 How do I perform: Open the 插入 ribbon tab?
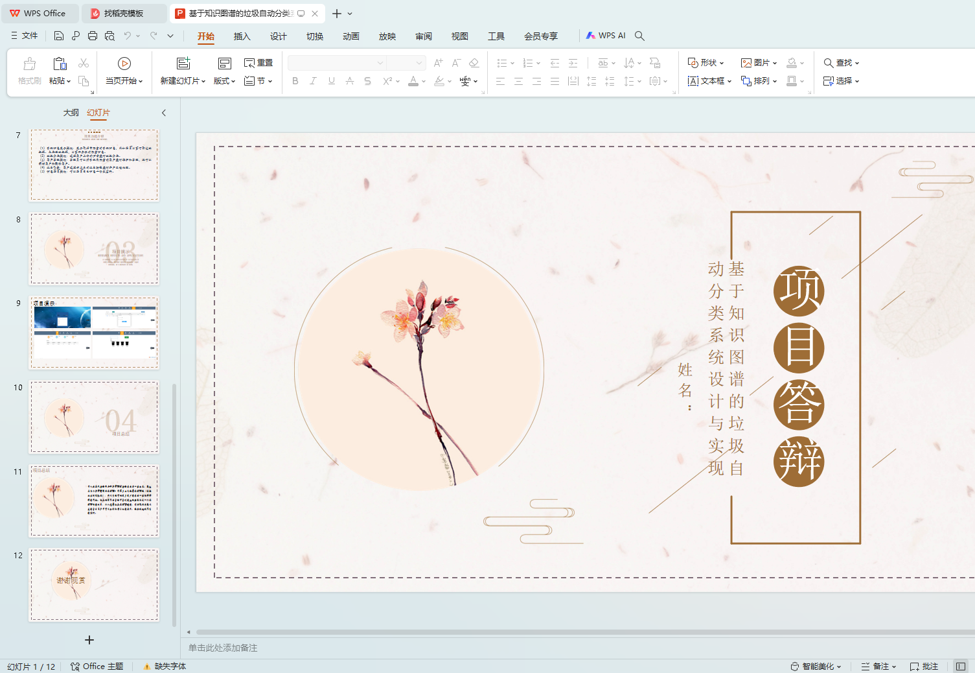tap(242, 36)
